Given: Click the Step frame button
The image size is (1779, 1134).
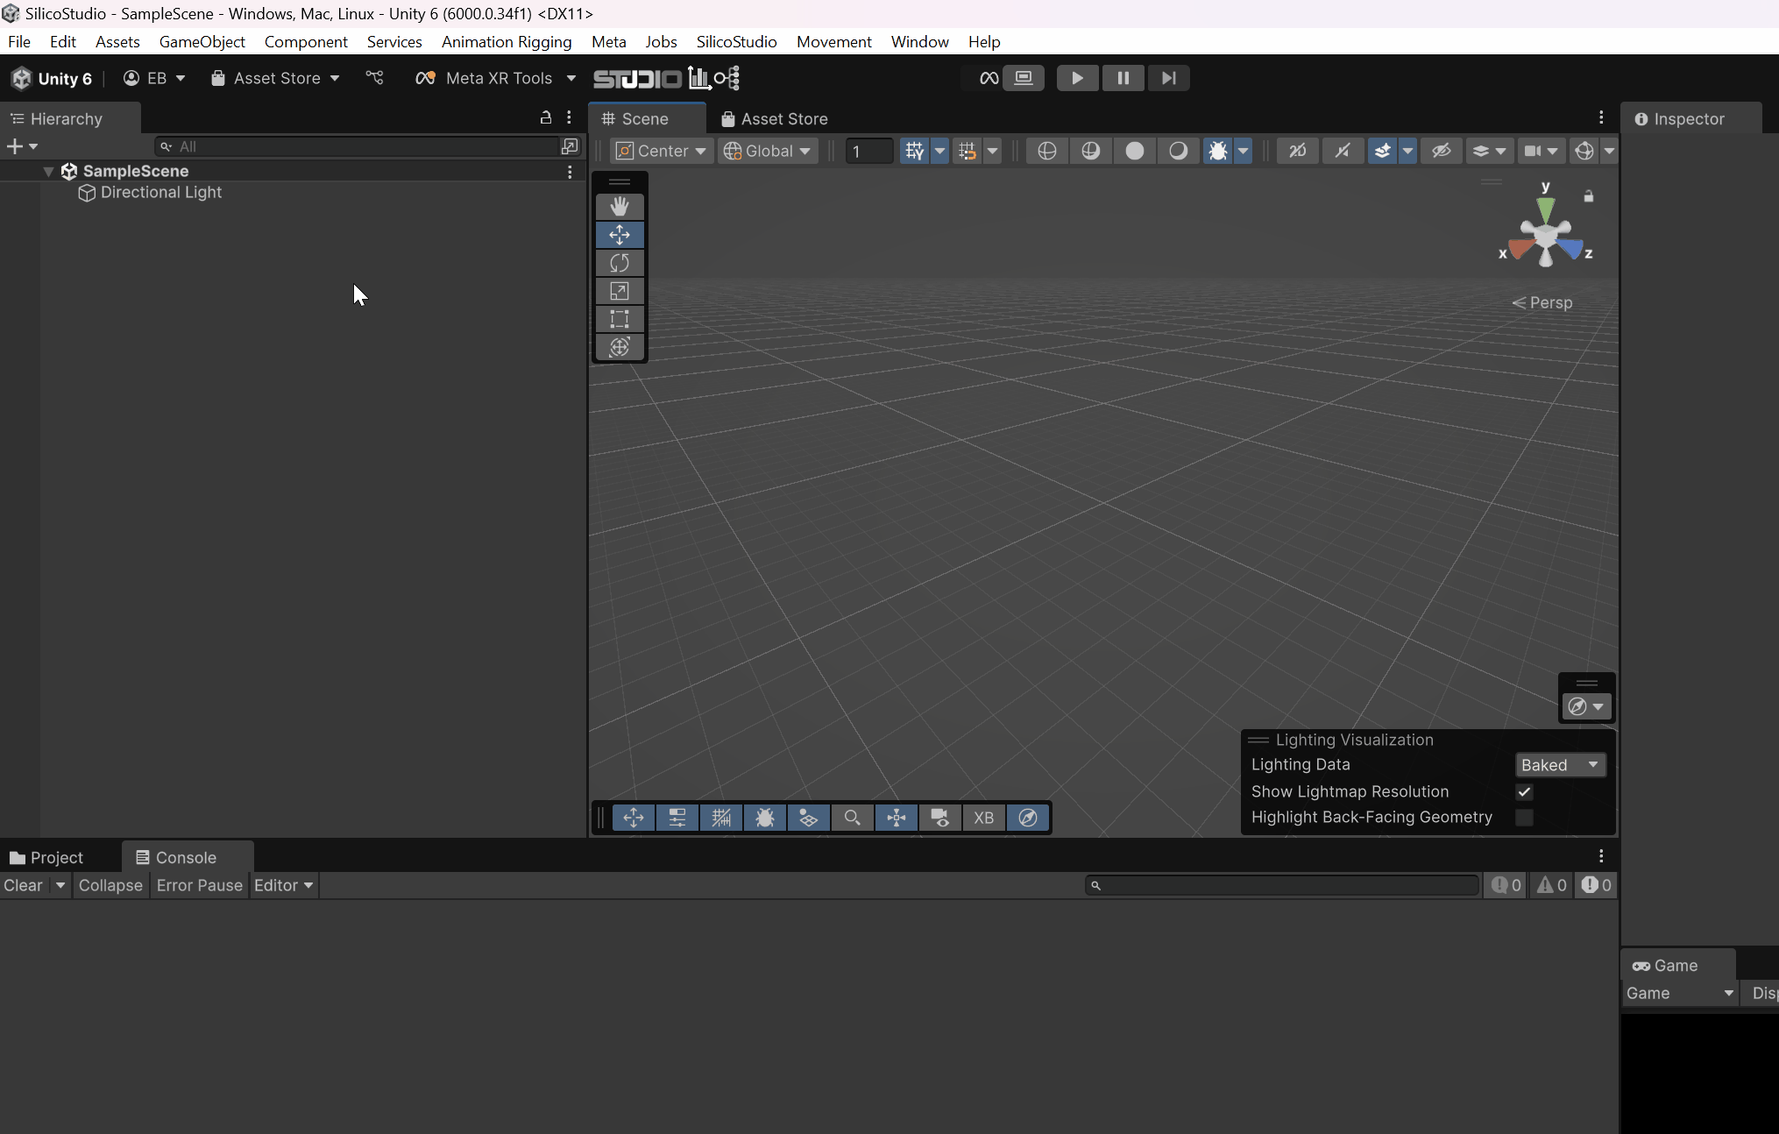Looking at the screenshot, I should pos(1168,78).
